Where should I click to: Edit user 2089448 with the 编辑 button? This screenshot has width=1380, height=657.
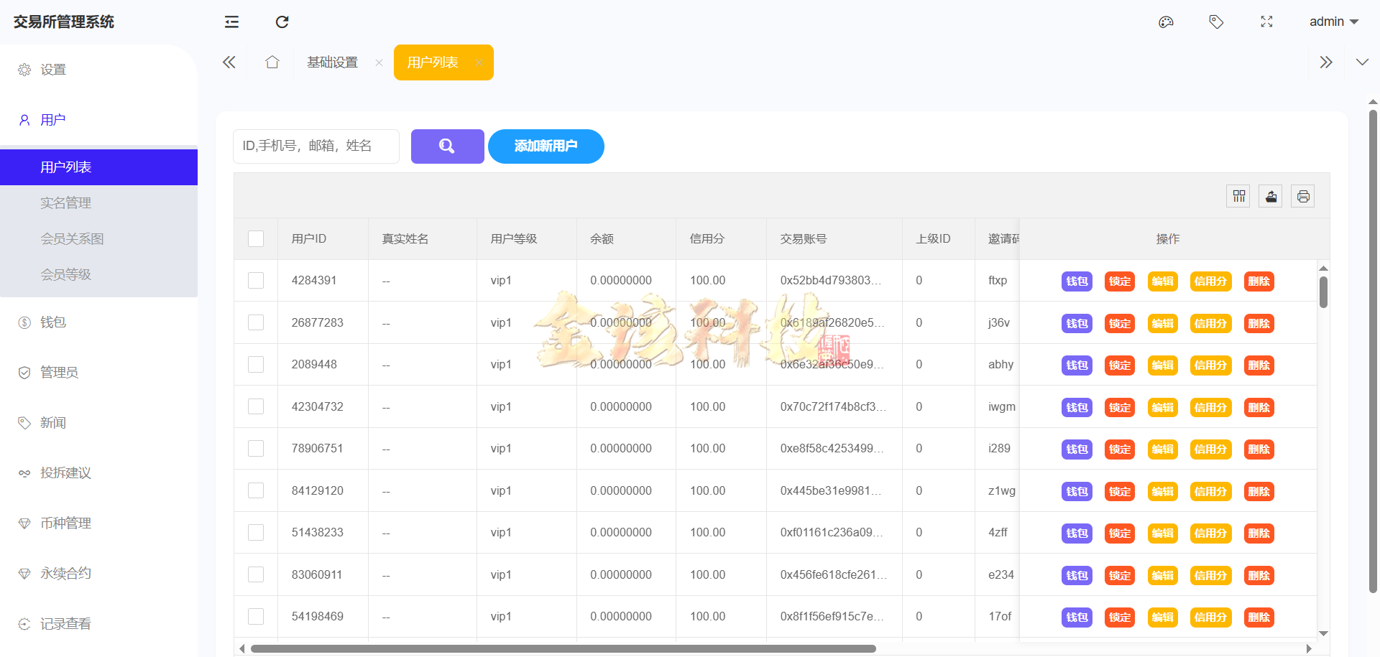1162,365
